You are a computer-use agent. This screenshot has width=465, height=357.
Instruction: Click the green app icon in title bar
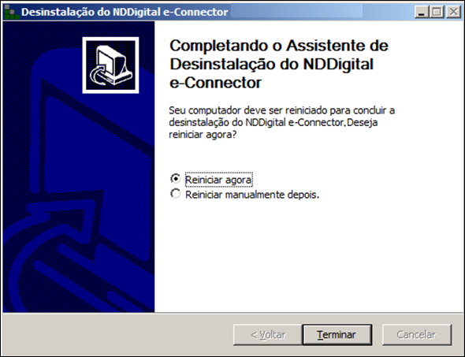click(11, 12)
